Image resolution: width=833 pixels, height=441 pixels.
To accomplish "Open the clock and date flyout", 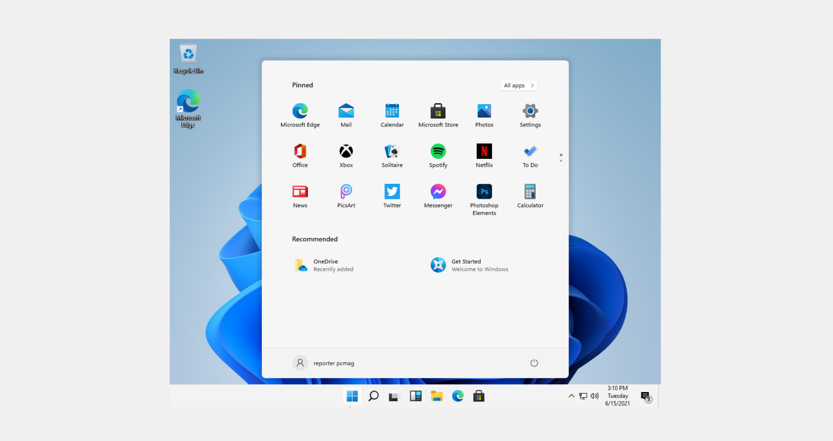I will (617, 396).
